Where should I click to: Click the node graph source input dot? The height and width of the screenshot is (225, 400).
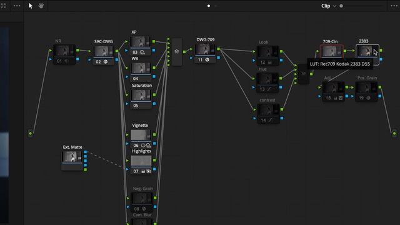pyautogui.click(x=31, y=133)
